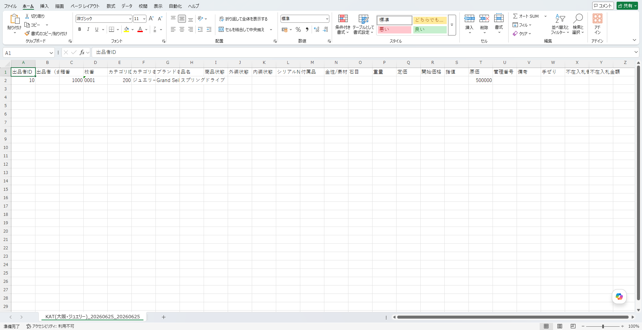Apply the red font color A

[140, 29]
